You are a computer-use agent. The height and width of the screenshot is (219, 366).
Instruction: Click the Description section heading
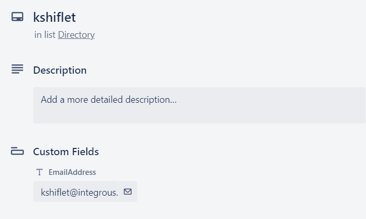click(x=60, y=70)
